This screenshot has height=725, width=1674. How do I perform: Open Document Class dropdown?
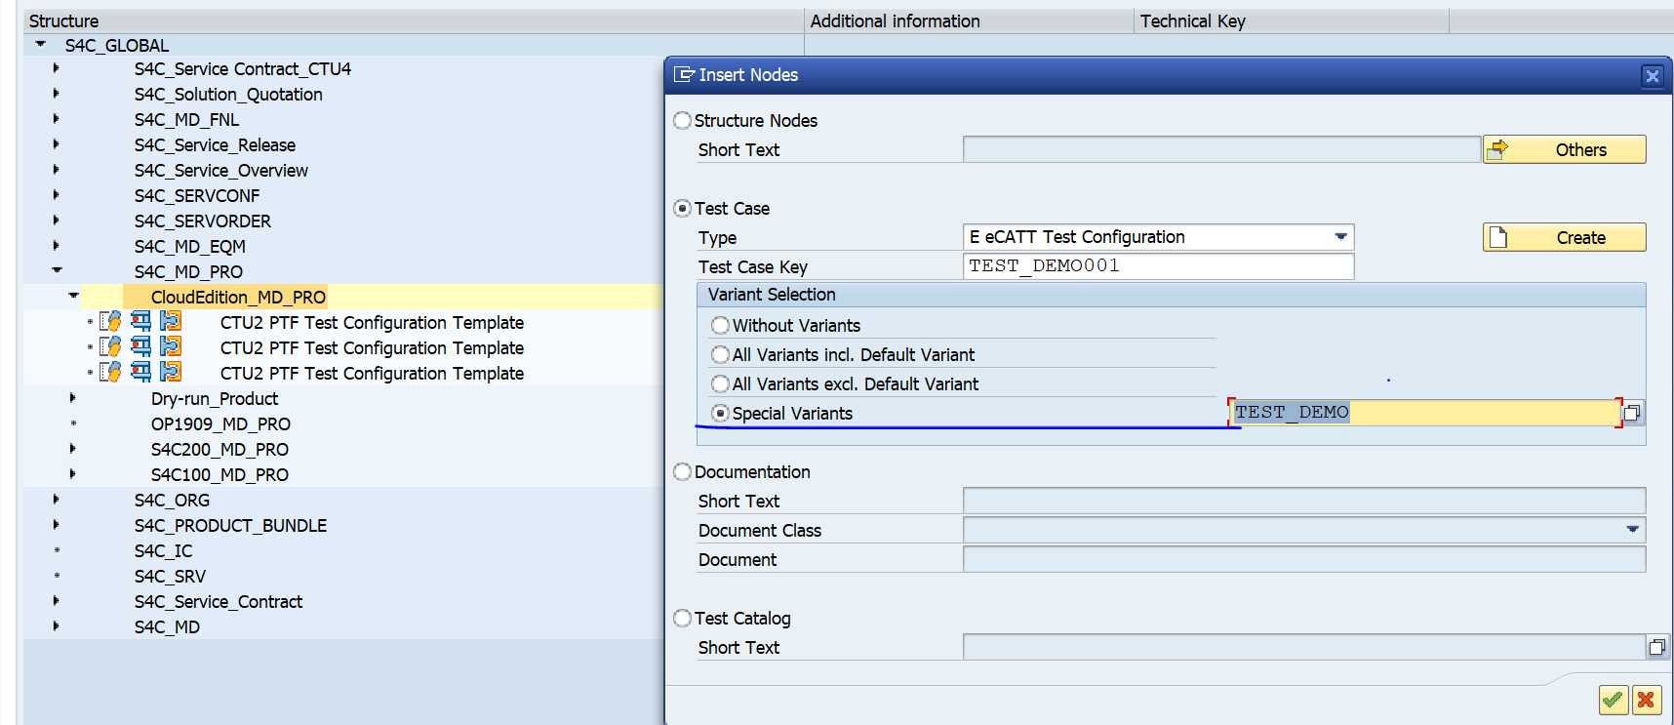point(1633,530)
